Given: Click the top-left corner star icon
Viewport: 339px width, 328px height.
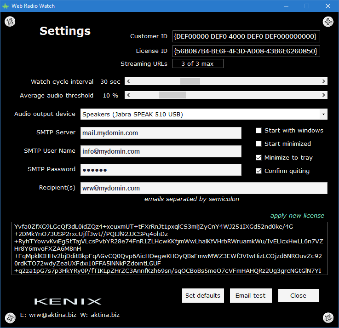Looking at the screenshot, I should point(10,22).
